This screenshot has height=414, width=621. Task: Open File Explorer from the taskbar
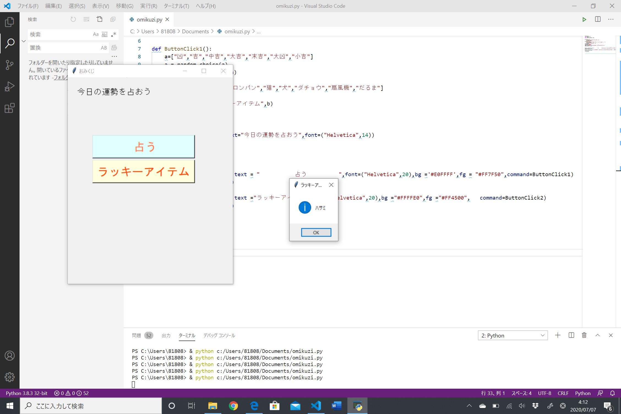213,406
